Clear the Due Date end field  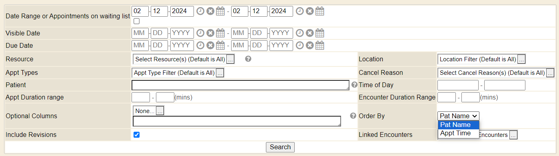[x=309, y=45]
